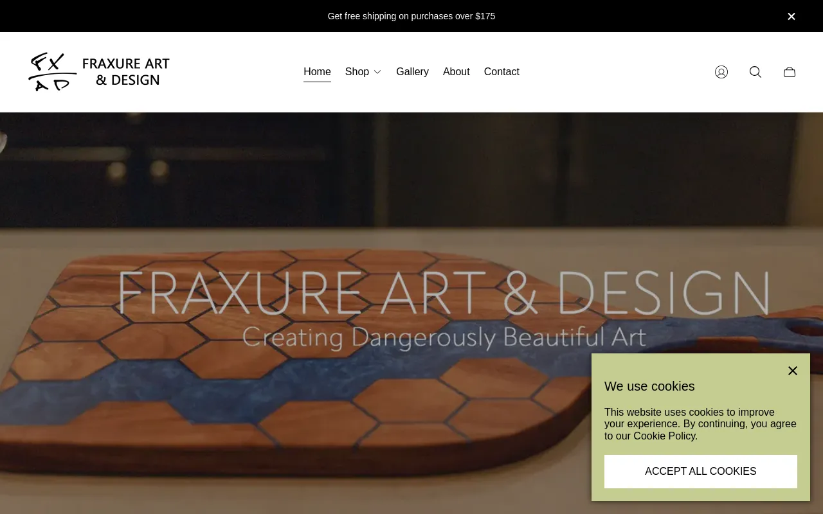
Task: Click the free shipping over $175 message
Action: (411, 16)
